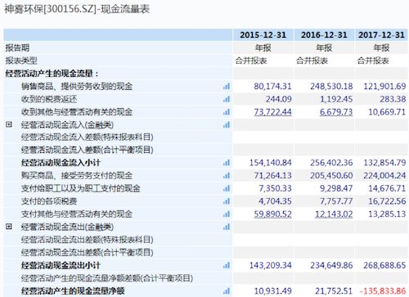Click the red value -135,833.86
This screenshot has height=297, width=409.
click(383, 291)
